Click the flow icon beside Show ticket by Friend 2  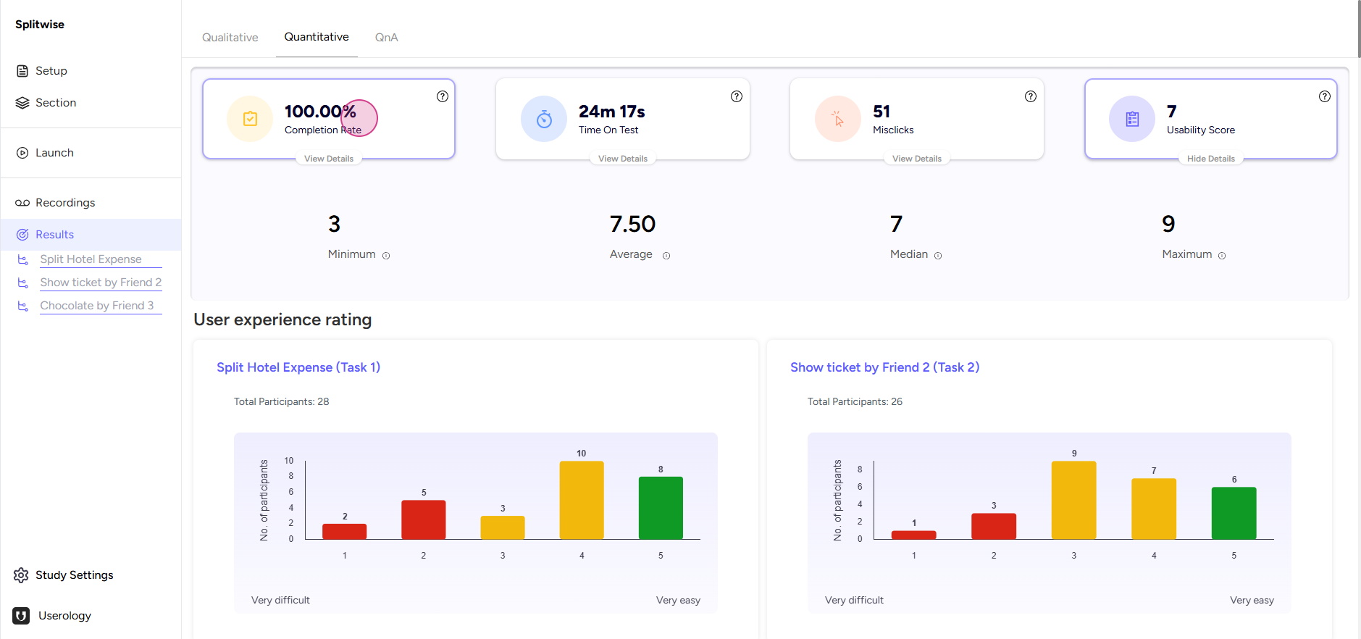[x=23, y=283]
